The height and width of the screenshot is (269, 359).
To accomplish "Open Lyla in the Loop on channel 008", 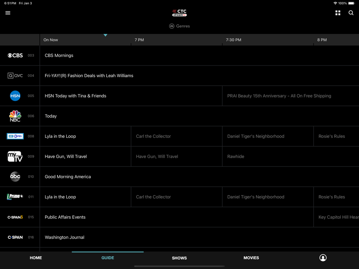I will tap(85, 136).
